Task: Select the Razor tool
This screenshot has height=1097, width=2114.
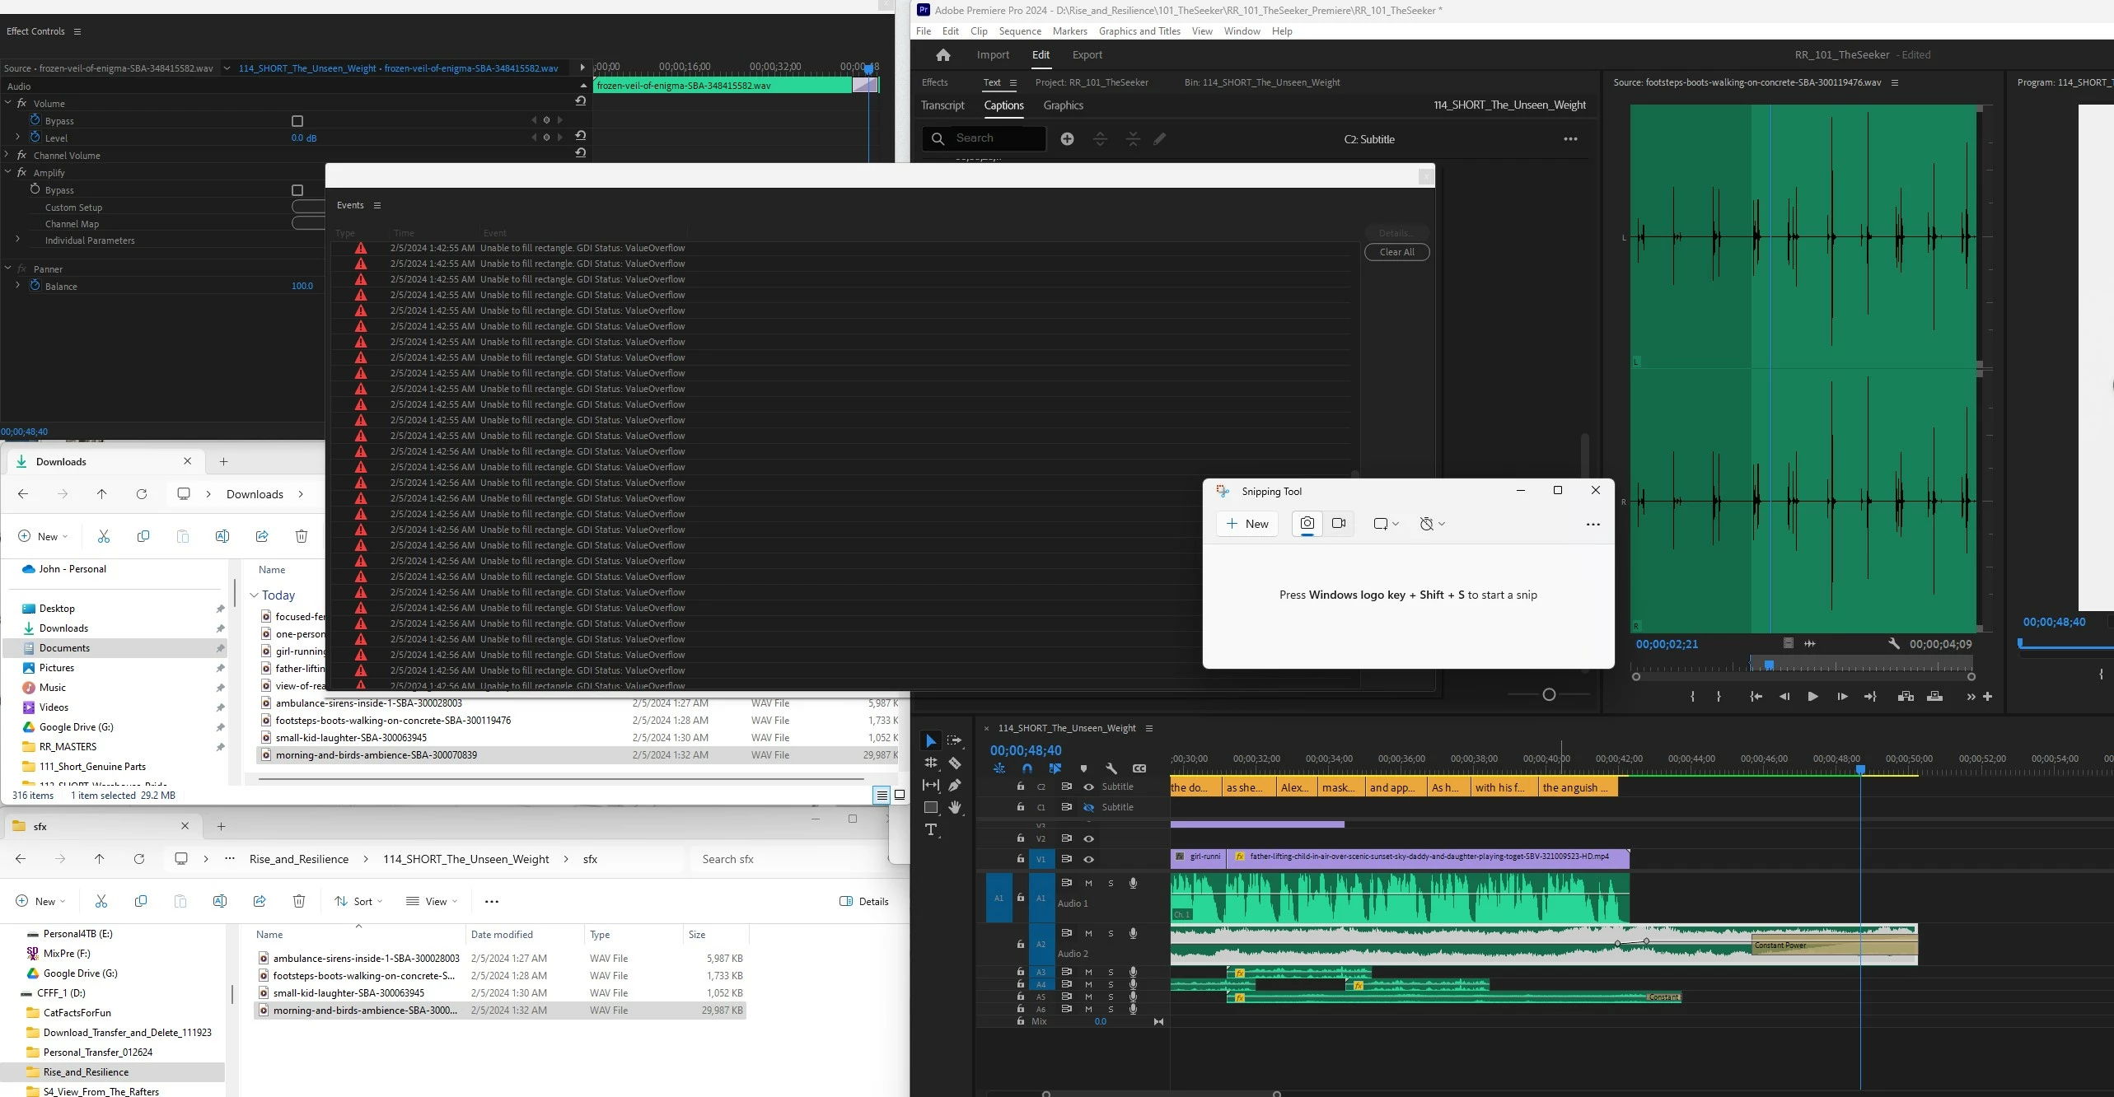Action: coord(954,763)
